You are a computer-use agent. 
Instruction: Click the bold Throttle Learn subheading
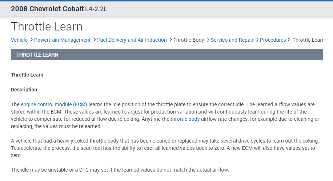click(x=27, y=75)
